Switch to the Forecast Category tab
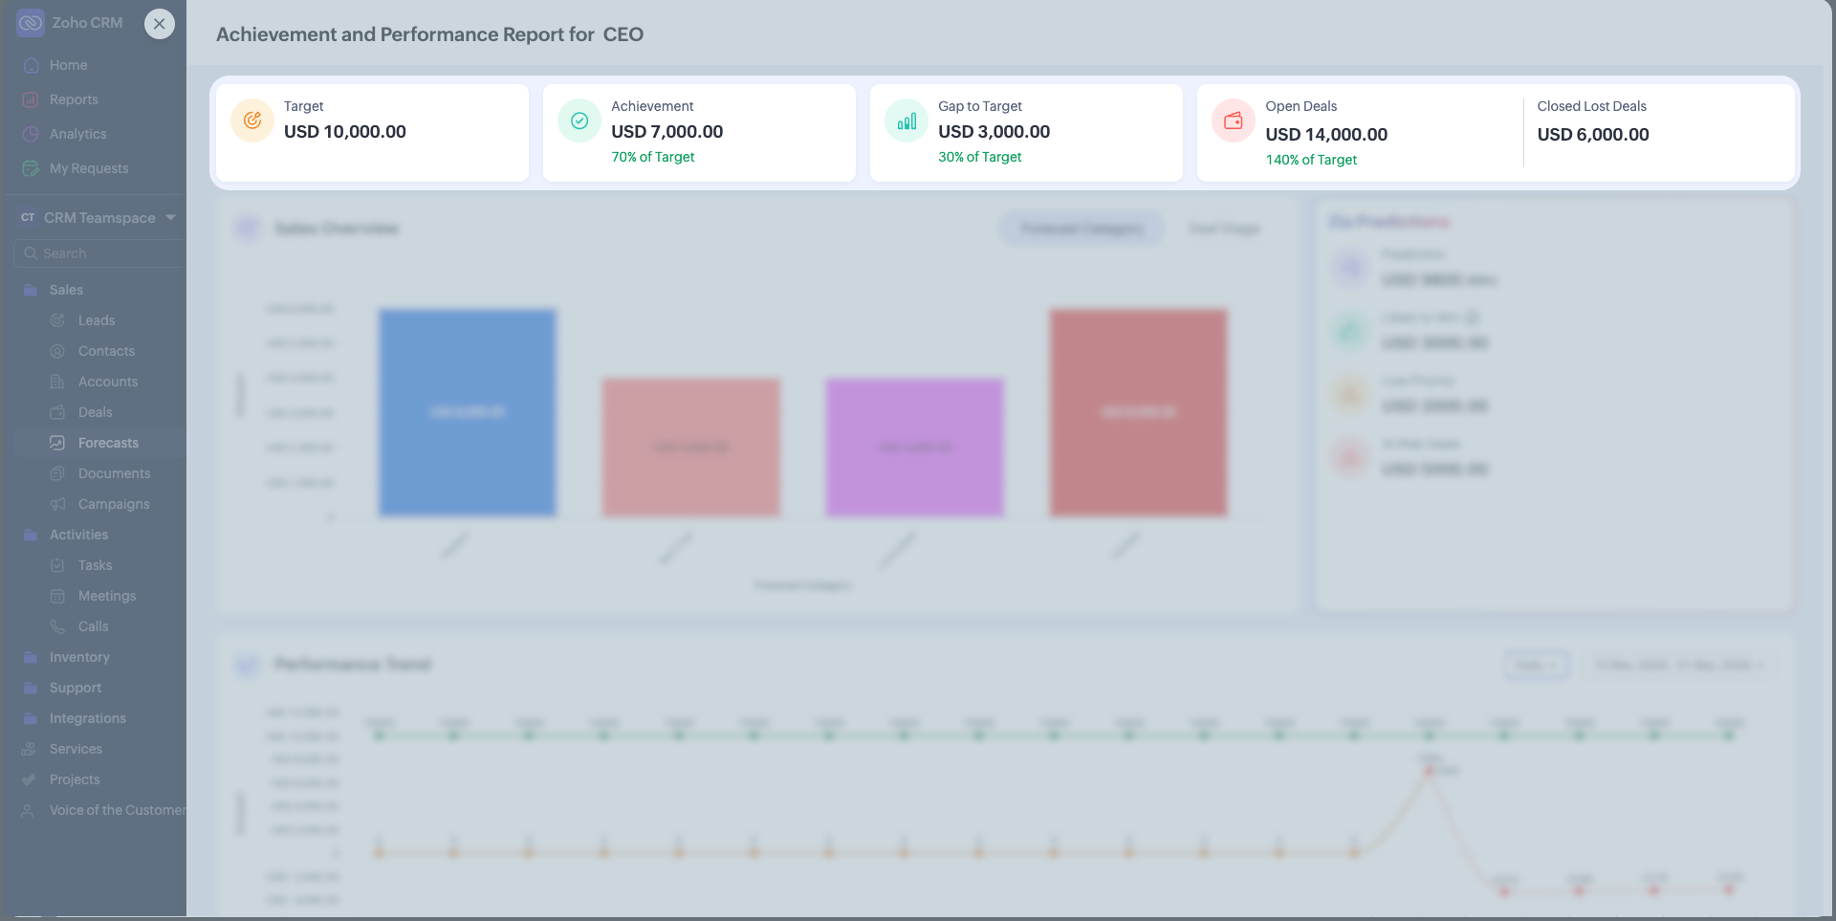 [x=1082, y=229]
